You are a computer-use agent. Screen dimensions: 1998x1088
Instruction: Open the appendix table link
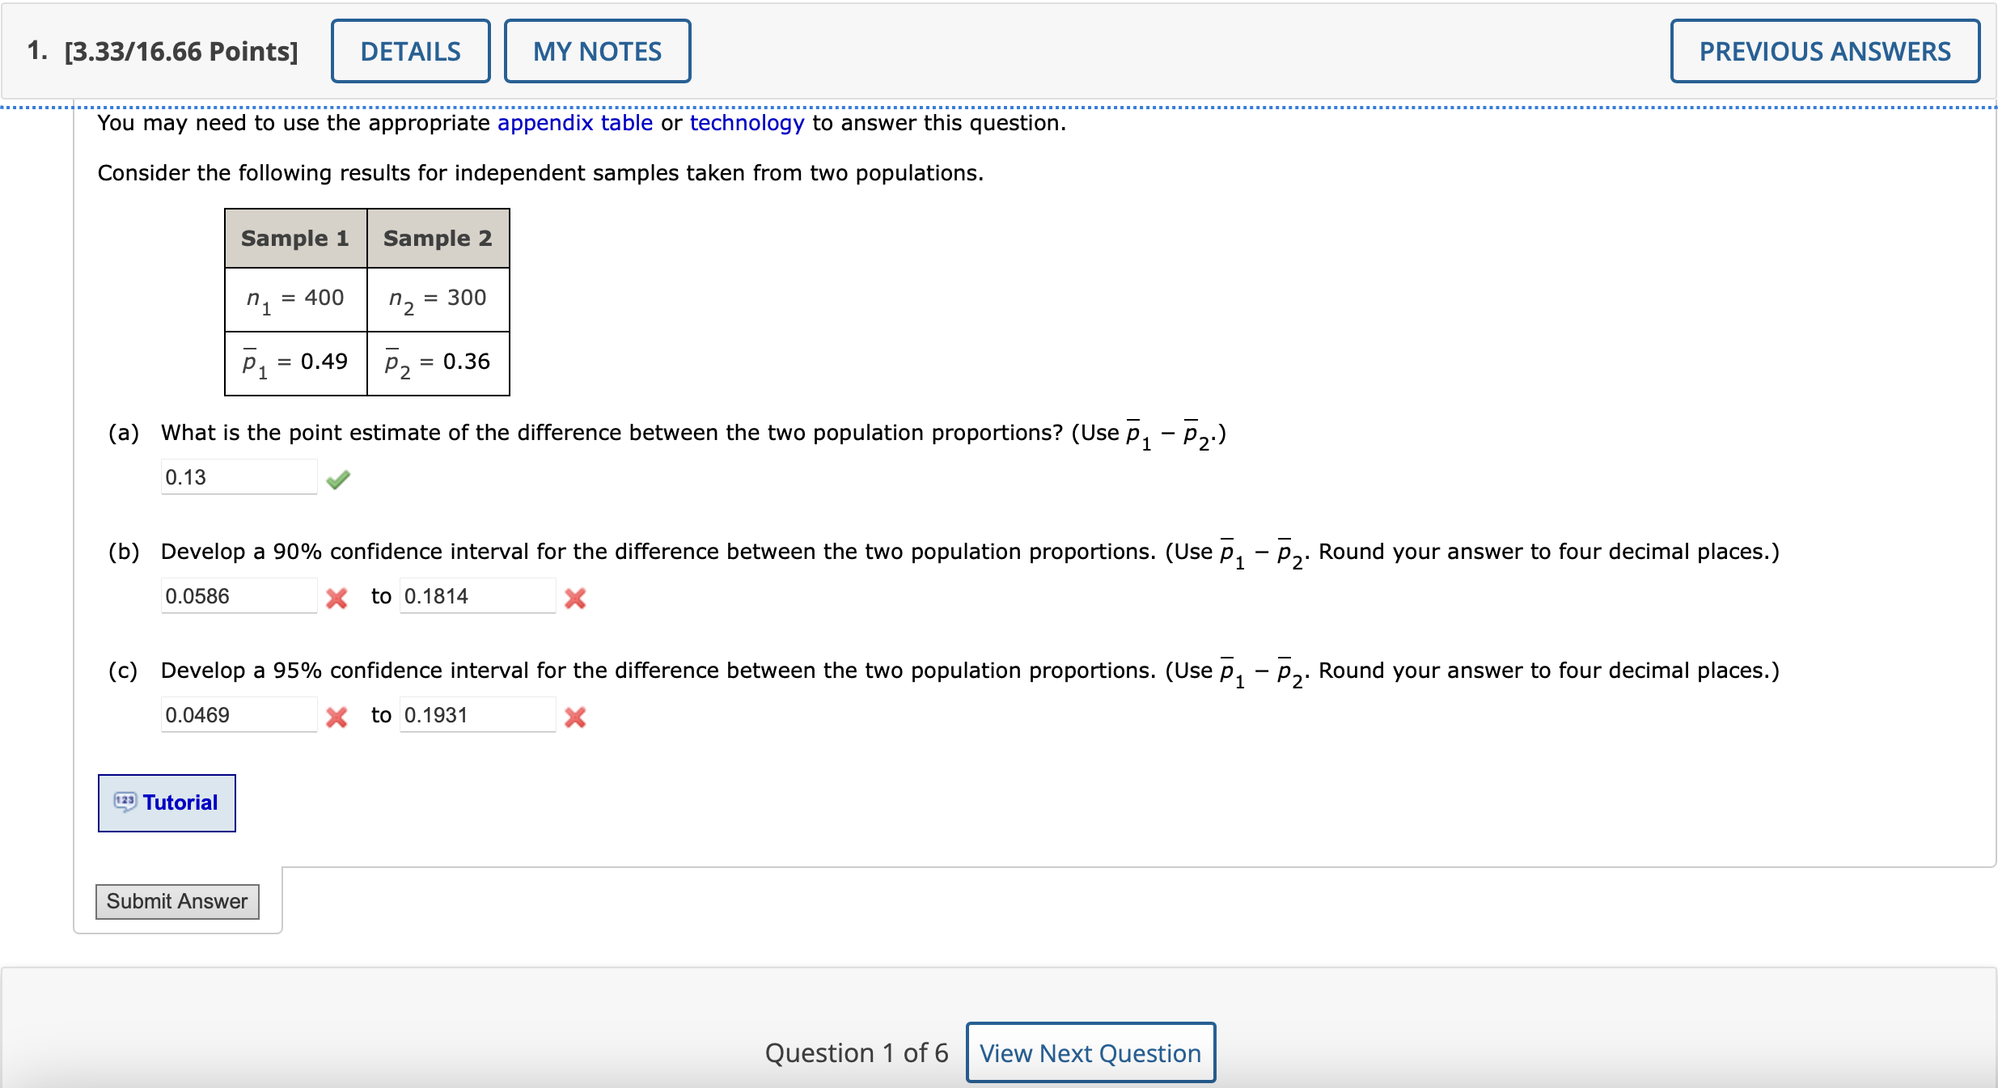tap(574, 123)
